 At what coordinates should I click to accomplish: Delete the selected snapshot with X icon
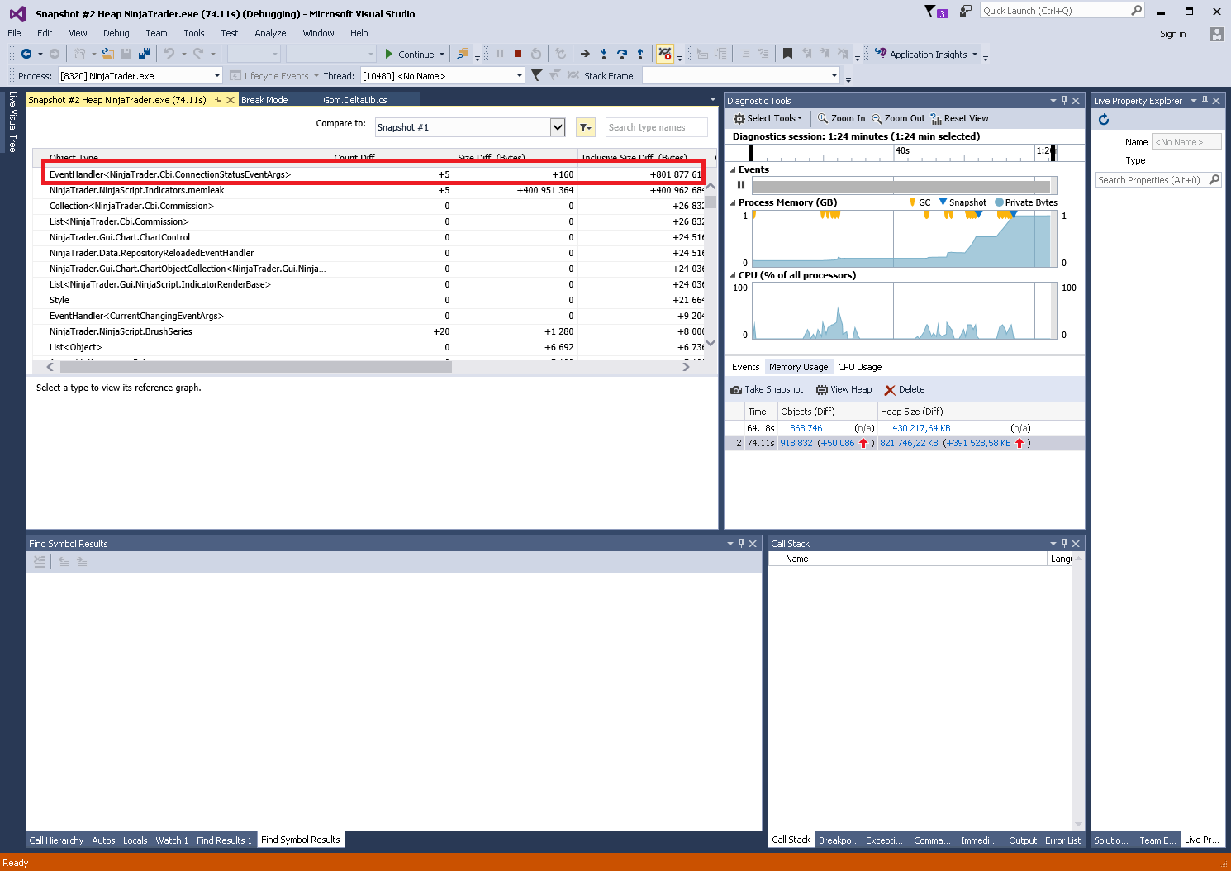890,390
